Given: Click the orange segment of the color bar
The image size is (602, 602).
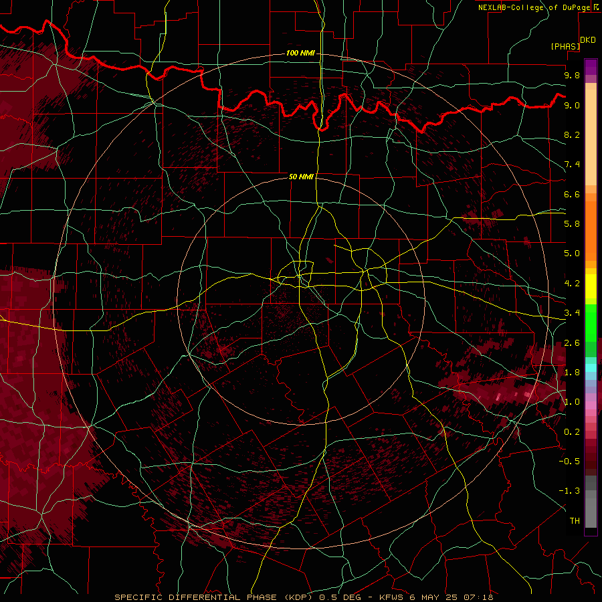Looking at the screenshot, I should (x=591, y=230).
